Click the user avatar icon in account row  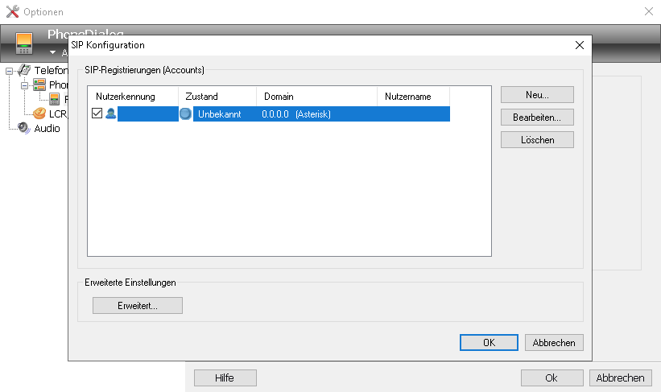click(110, 114)
